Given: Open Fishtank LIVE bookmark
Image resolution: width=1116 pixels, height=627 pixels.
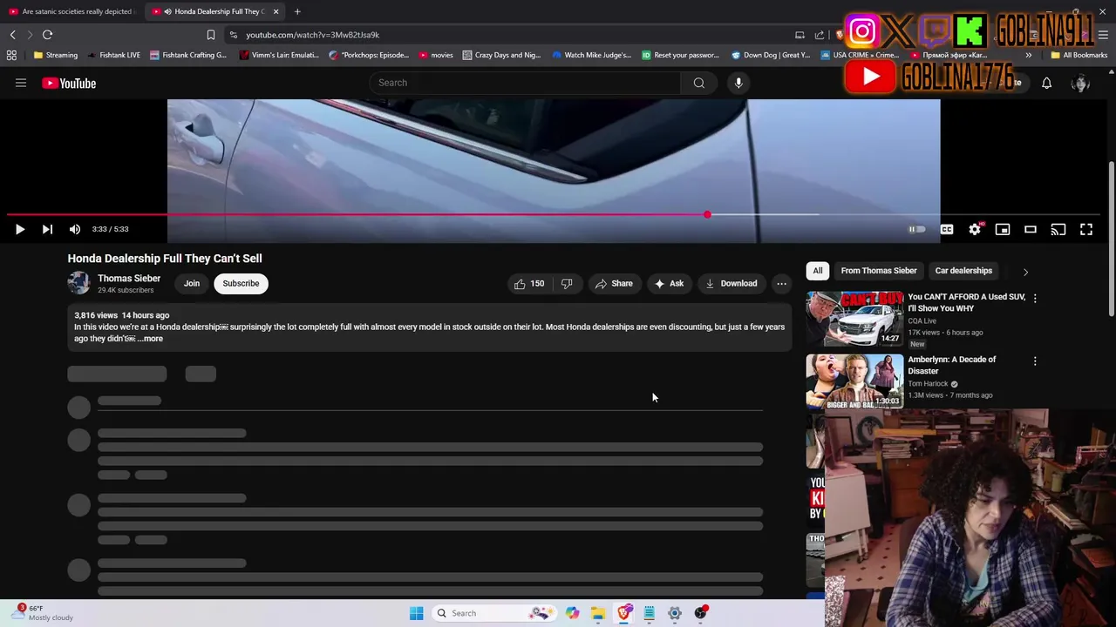Looking at the screenshot, I should pos(113,55).
